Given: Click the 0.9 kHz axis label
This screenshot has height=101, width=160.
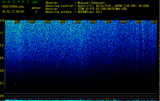Looking at the screenshot, I should pos(2,58).
